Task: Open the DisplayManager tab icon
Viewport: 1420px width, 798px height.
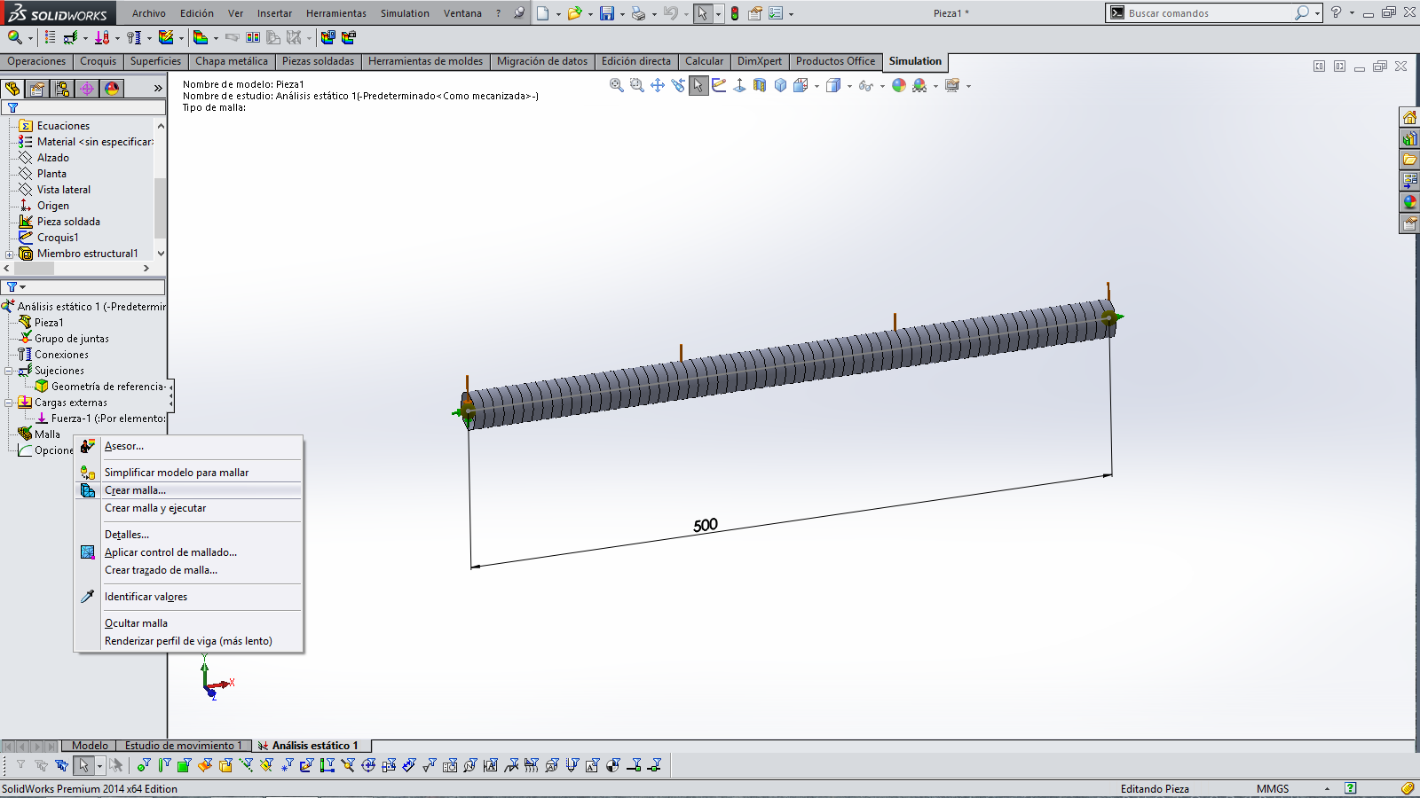Action: point(112,89)
